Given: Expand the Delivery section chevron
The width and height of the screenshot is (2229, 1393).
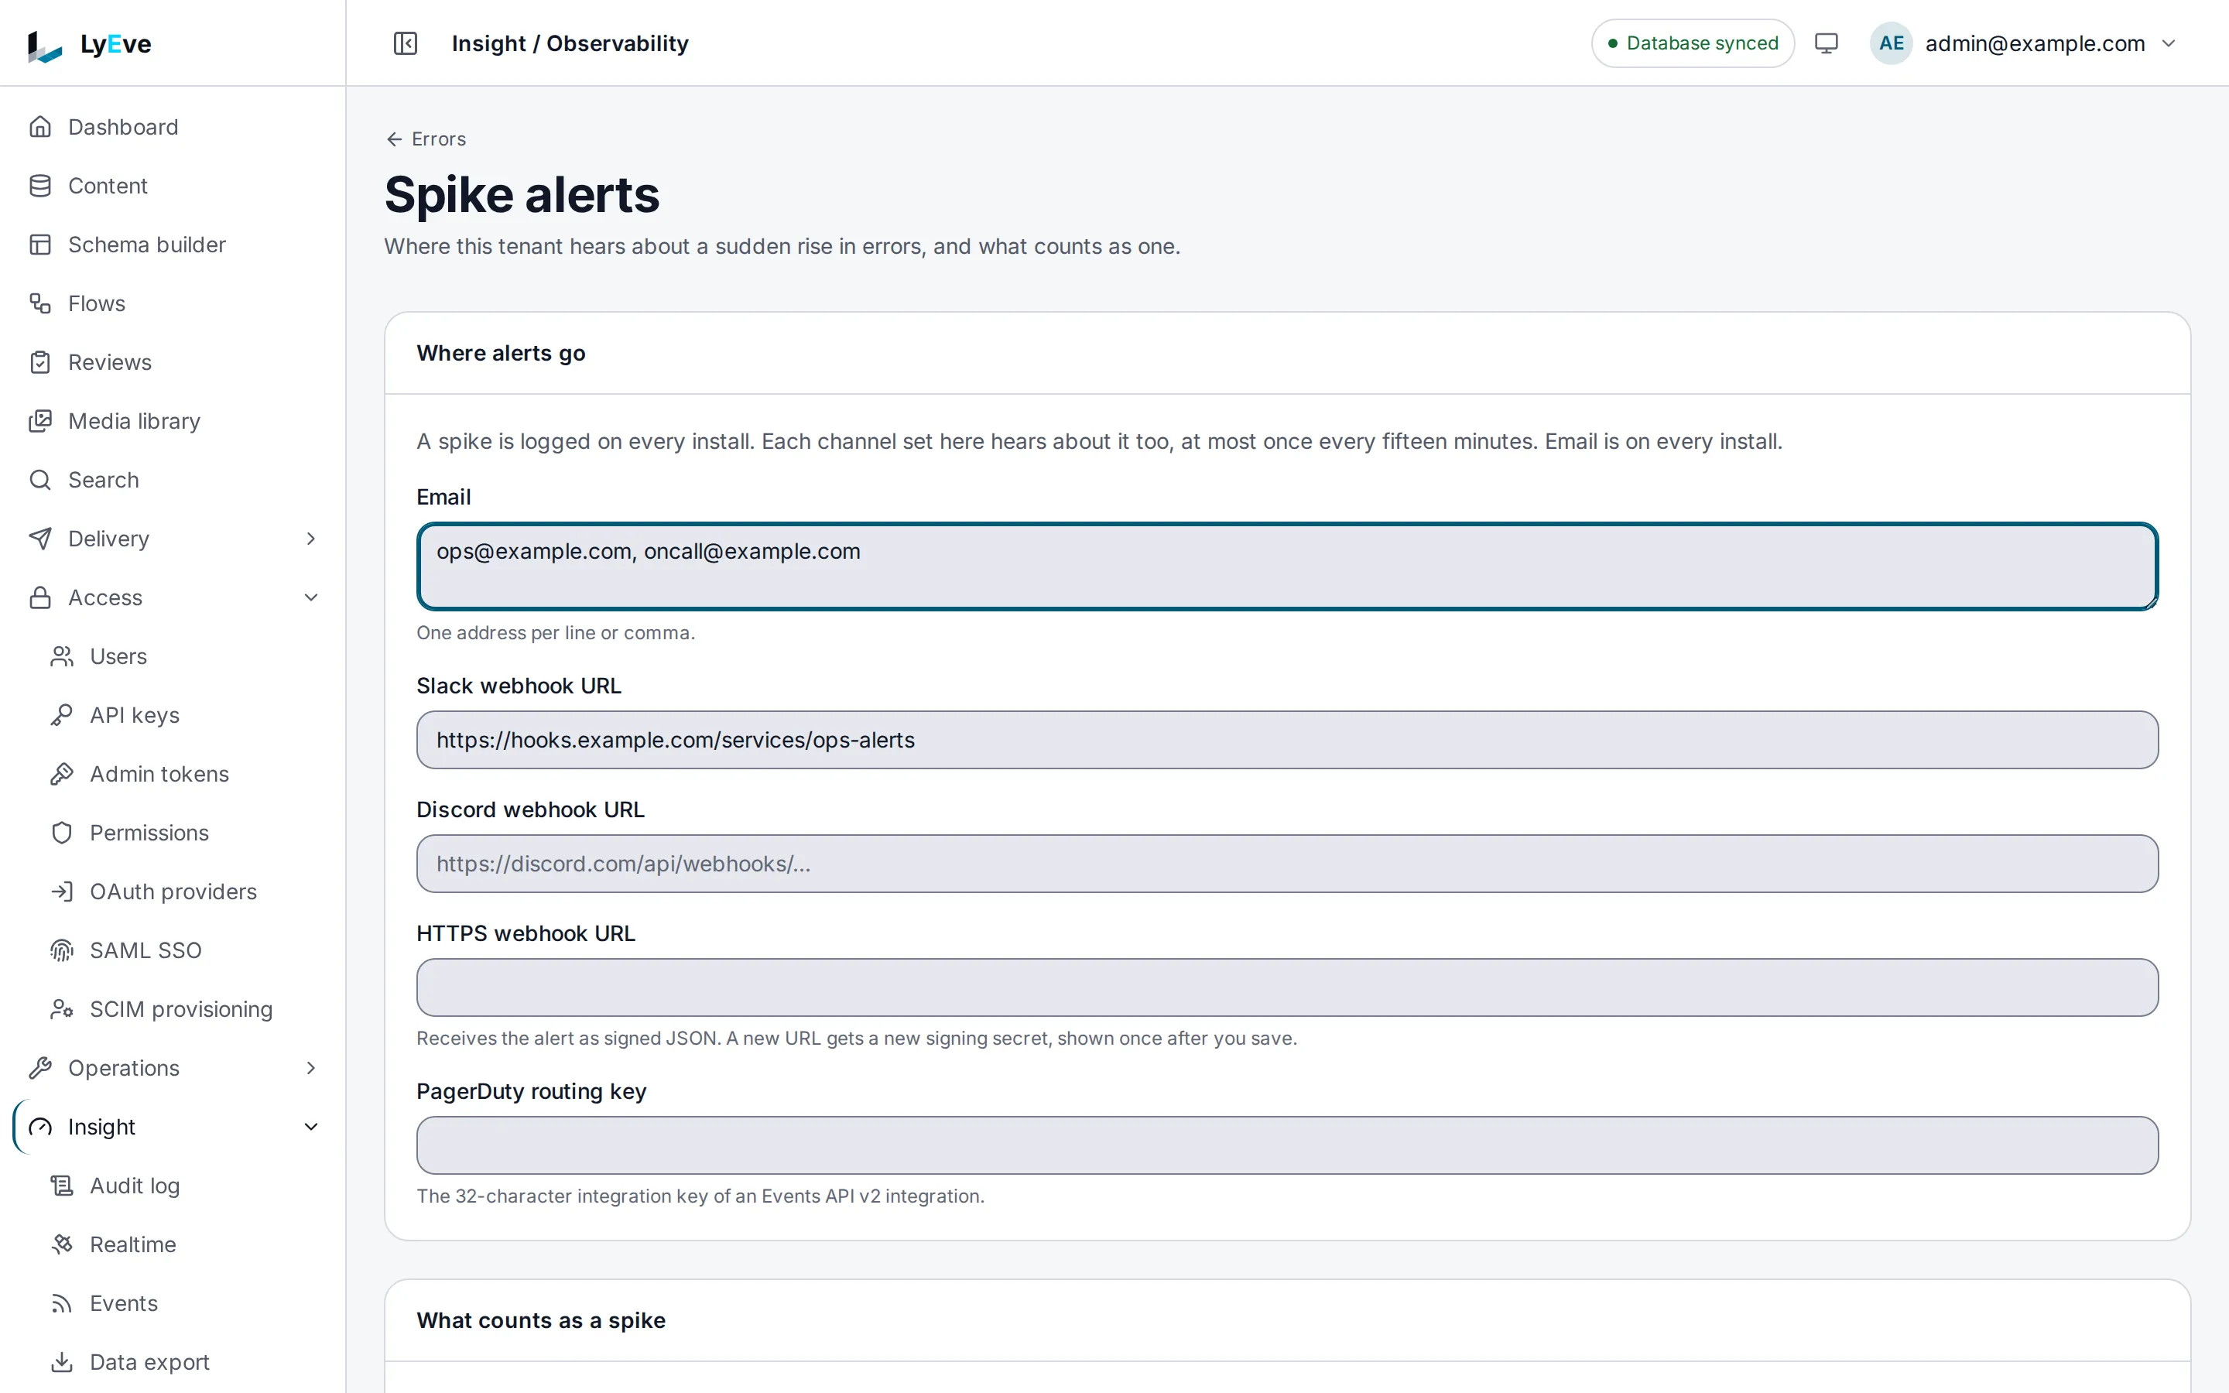Looking at the screenshot, I should coord(311,539).
